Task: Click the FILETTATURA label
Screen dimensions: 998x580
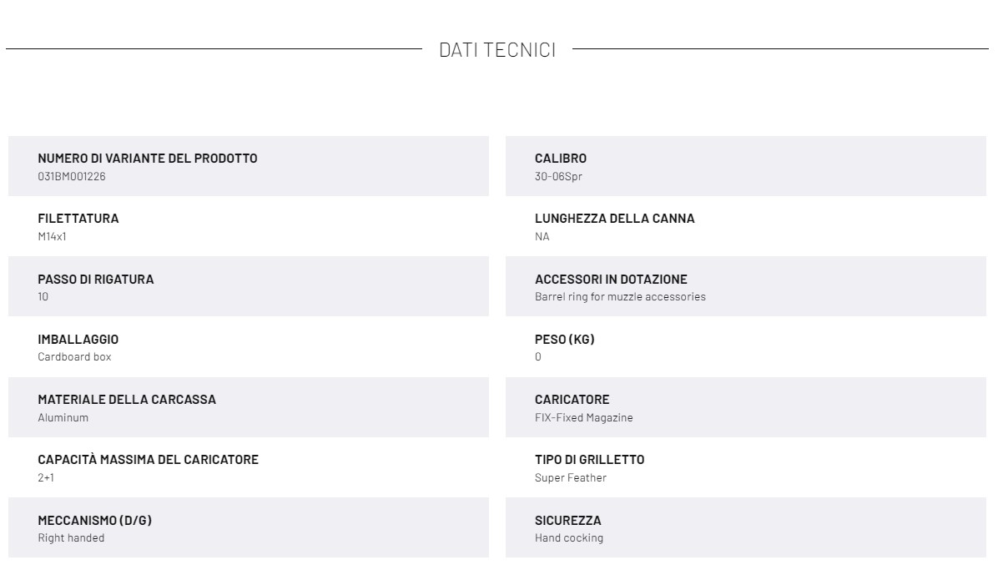Action: point(78,219)
